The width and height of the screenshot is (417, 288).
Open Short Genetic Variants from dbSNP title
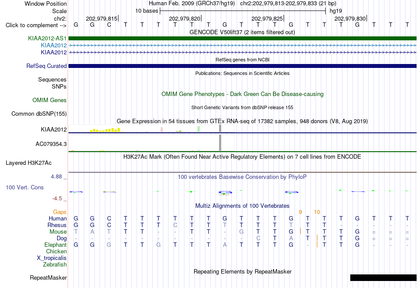pyautogui.click(x=242, y=107)
